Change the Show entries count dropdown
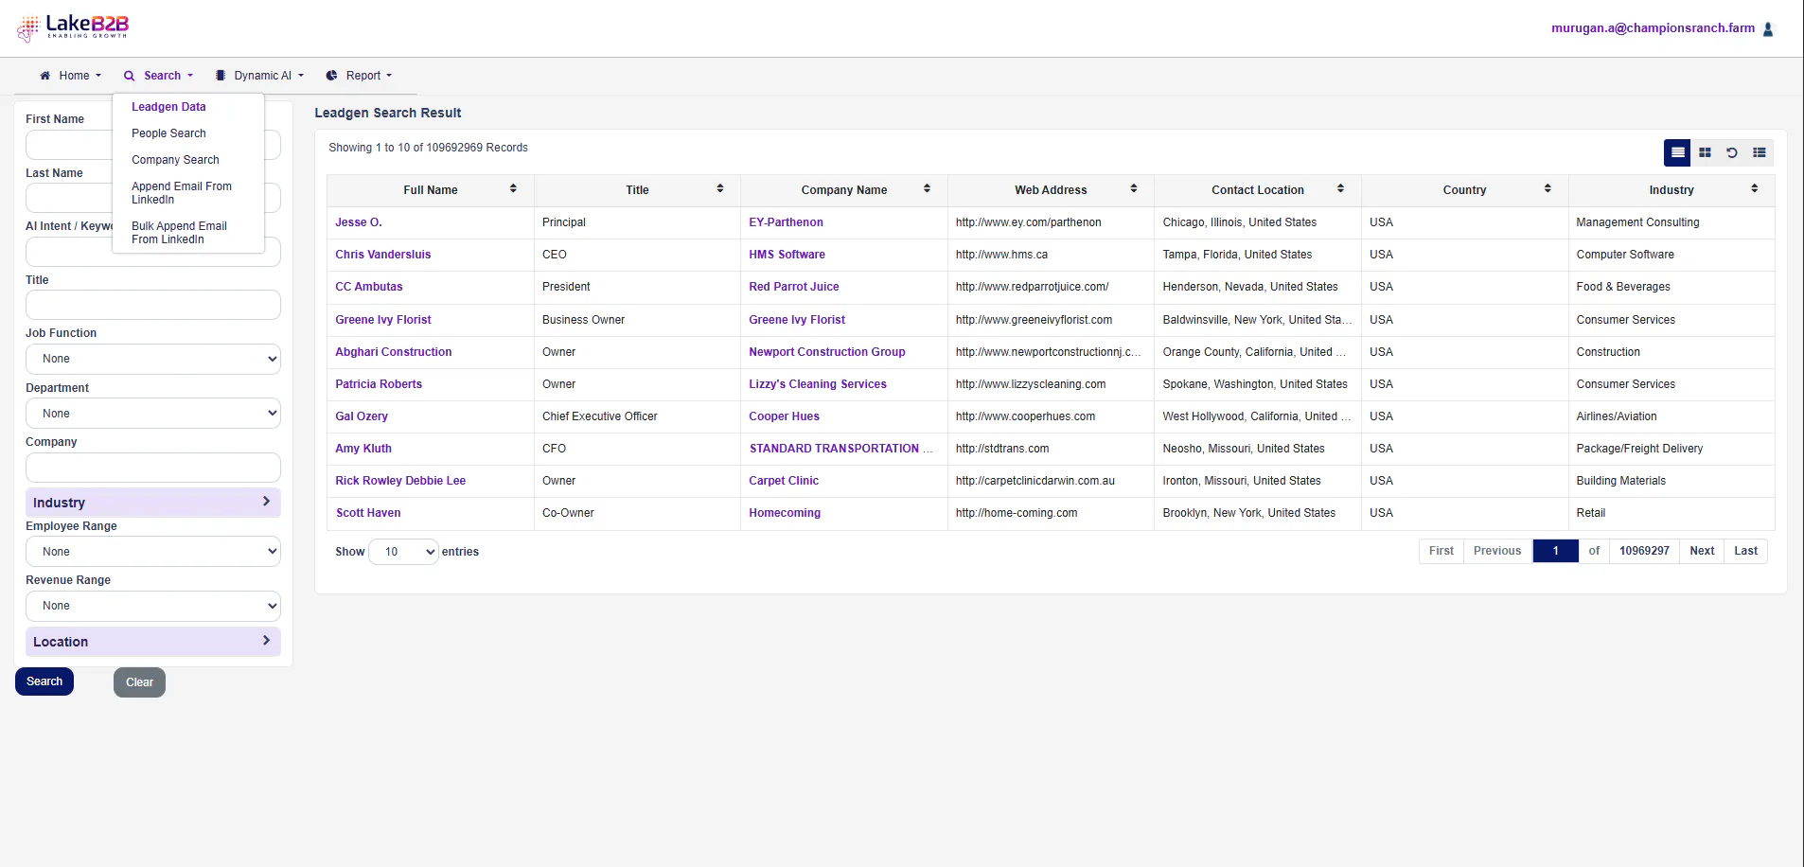This screenshot has width=1804, height=867. click(x=403, y=552)
